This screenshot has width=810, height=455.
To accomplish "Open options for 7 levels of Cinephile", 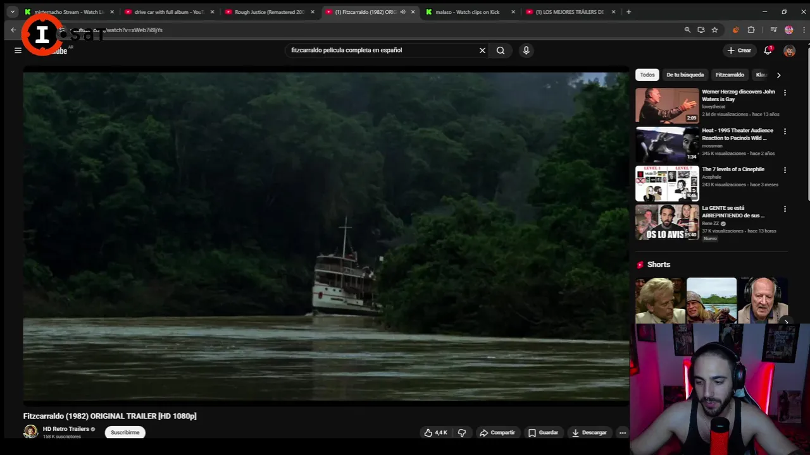I will 785,170.
